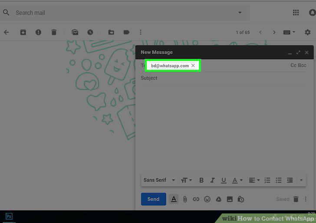Expand more formatting options arrow
Screen dimensions: 316x223
tap(301, 180)
